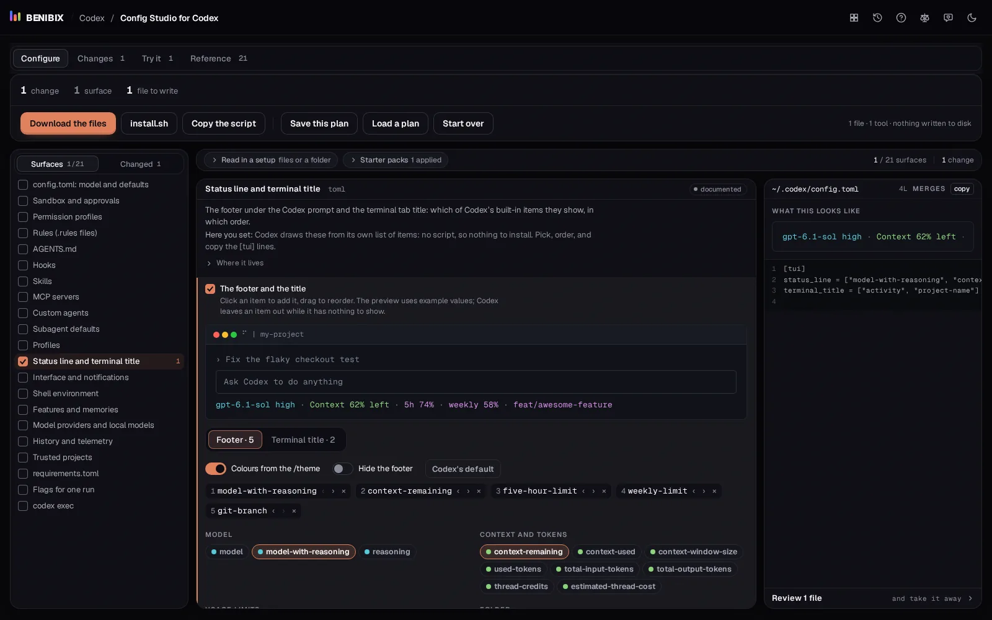This screenshot has height=620, width=992.
Task: Toggle dark mode with the moon icon
Action: pos(972,18)
